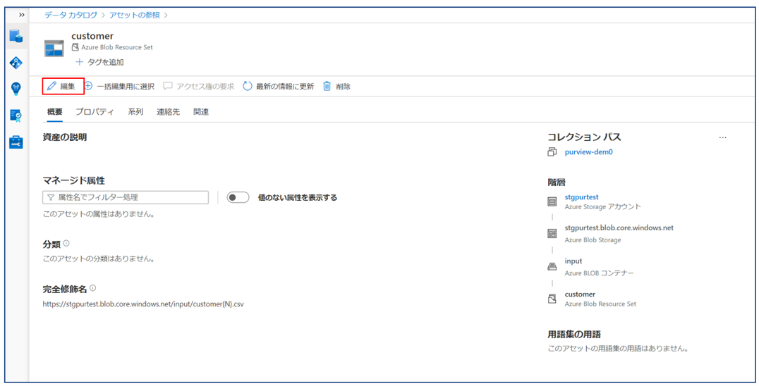Click the customer asset title
759x386 pixels.
[x=92, y=36]
